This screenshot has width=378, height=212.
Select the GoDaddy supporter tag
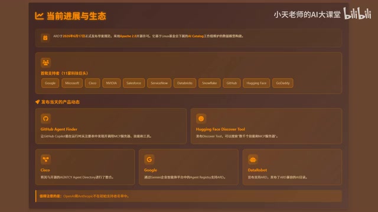coord(283,83)
